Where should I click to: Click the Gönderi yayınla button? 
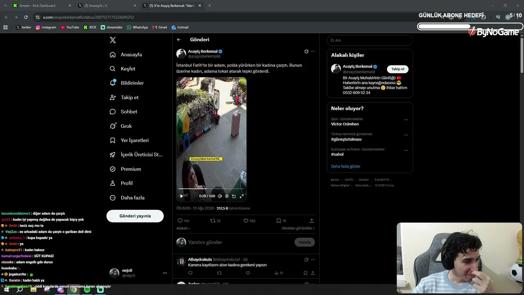click(135, 216)
